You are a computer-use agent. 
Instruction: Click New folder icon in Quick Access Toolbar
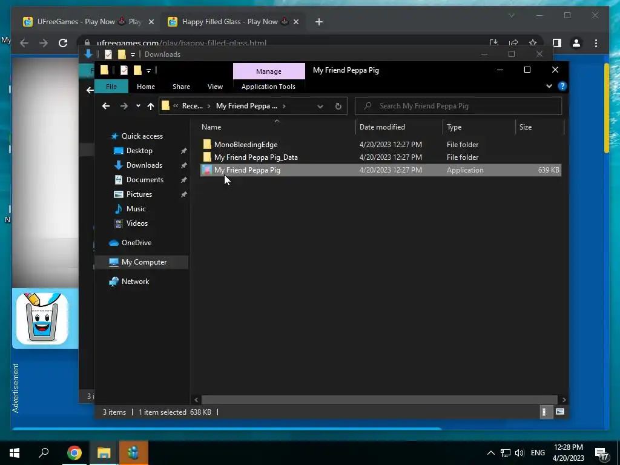[137, 70]
